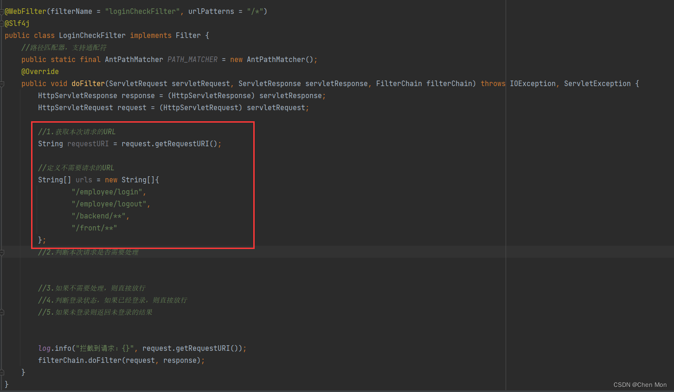Click the //4.判断登录状态 comment line

point(113,300)
